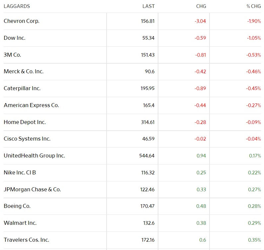This screenshot has height=250, width=264.
Task: Click the CHG column header
Action: click(x=201, y=6)
